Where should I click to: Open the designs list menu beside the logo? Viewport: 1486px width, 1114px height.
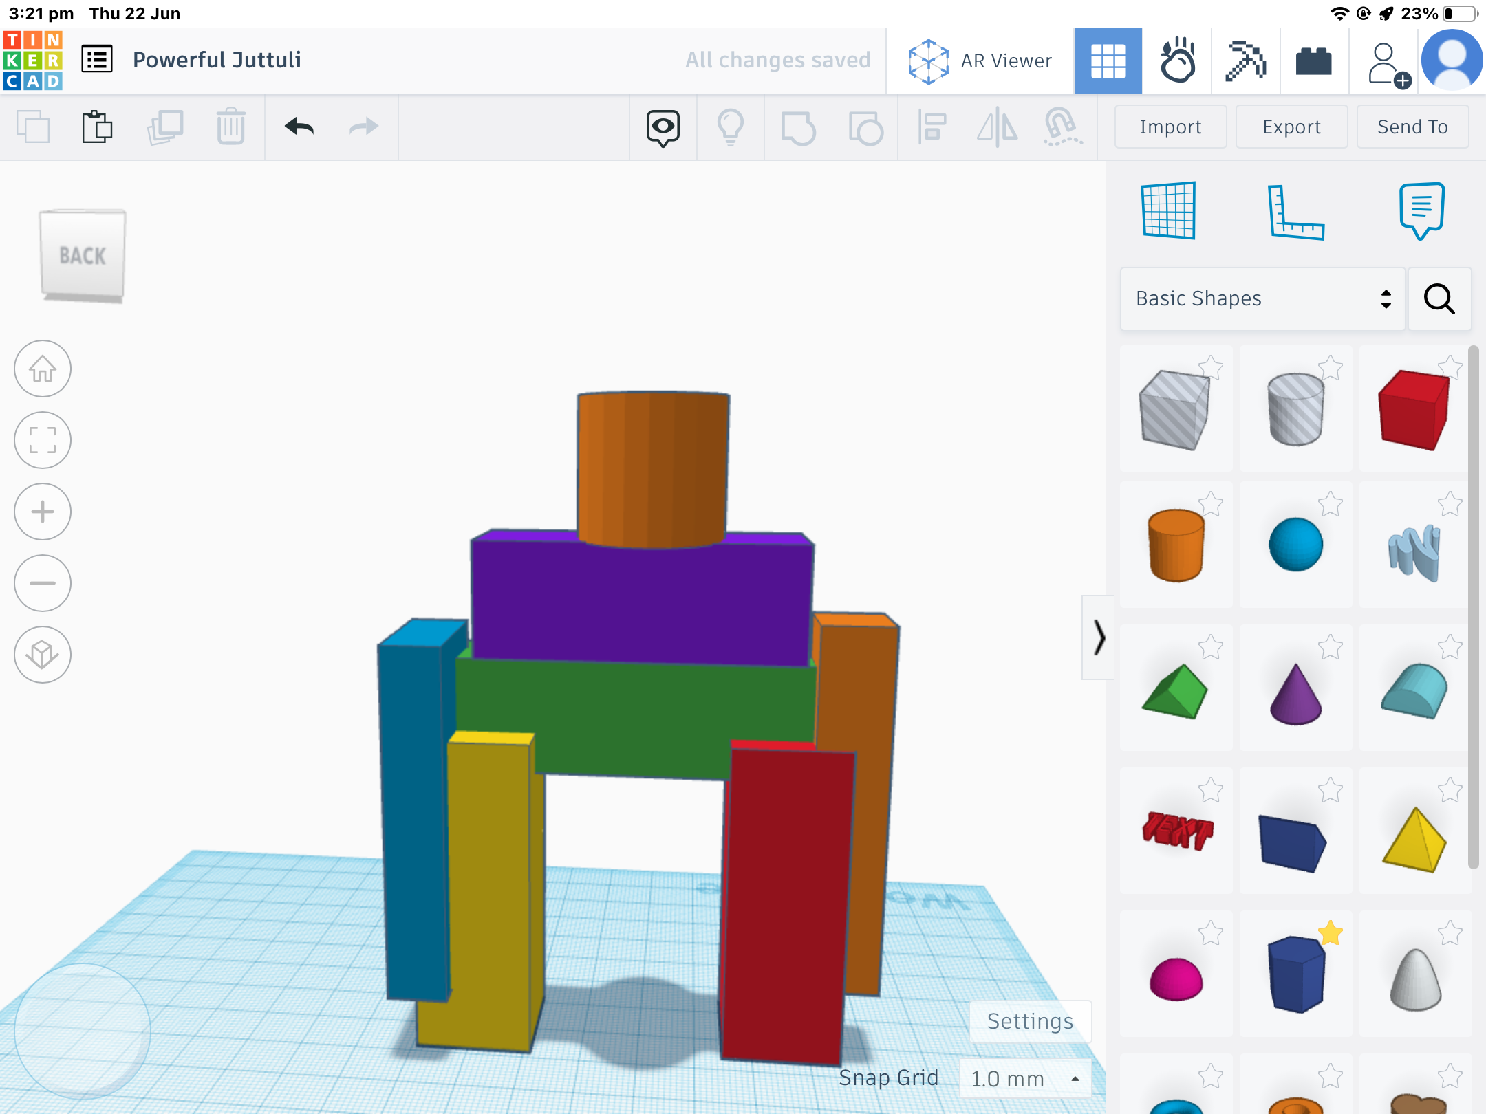pyautogui.click(x=97, y=59)
